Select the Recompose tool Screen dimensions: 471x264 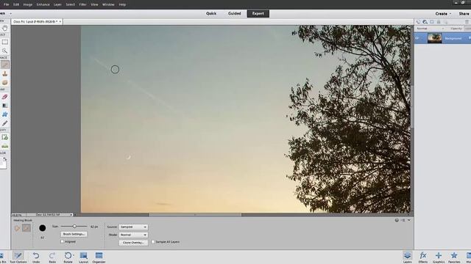(x=5, y=137)
